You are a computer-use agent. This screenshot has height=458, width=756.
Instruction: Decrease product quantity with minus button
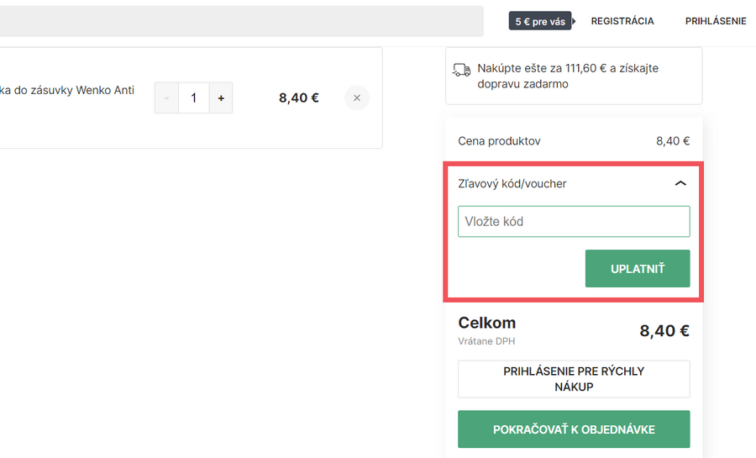click(166, 98)
